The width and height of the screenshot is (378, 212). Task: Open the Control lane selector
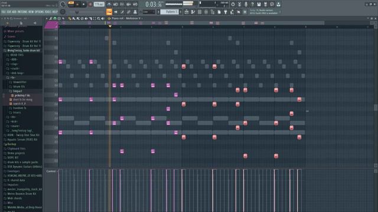[52, 171]
